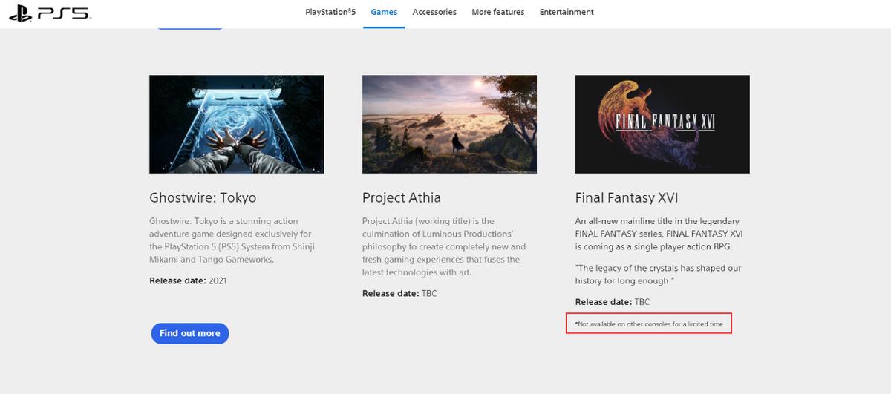Click the Ghostwire: Tokyo title heading
The width and height of the screenshot is (891, 394).
[203, 197]
